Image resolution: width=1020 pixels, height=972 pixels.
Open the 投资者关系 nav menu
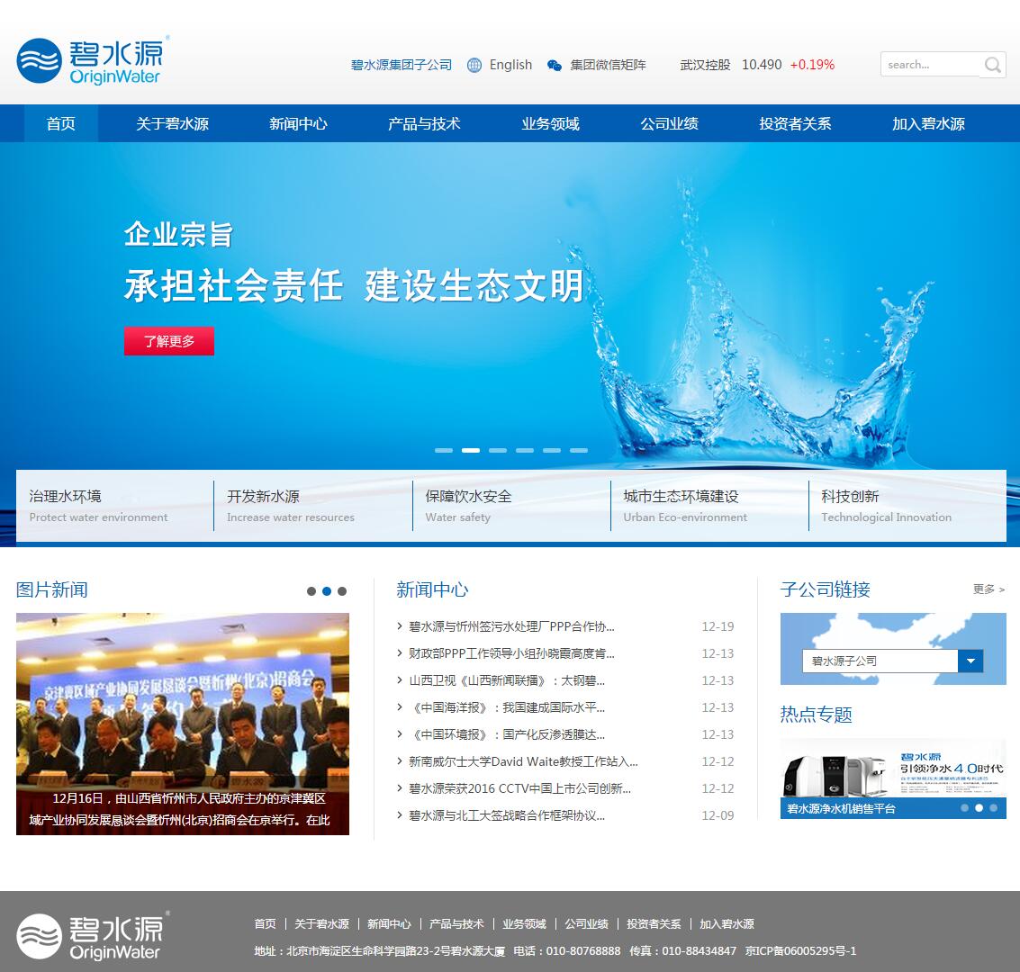pyautogui.click(x=795, y=123)
